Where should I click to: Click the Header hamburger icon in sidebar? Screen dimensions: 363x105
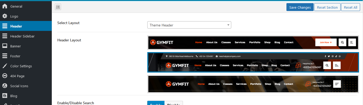tap(5, 26)
